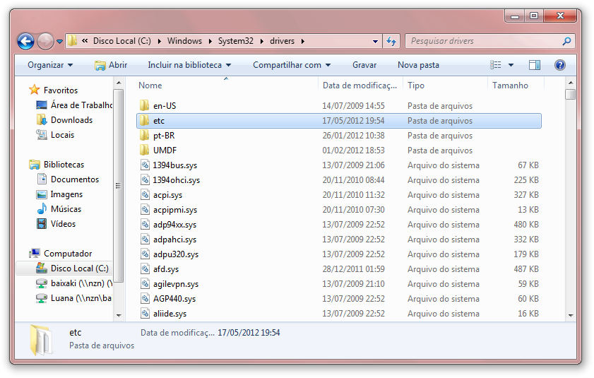
Task: Select the etc folder icon
Action: 144,121
